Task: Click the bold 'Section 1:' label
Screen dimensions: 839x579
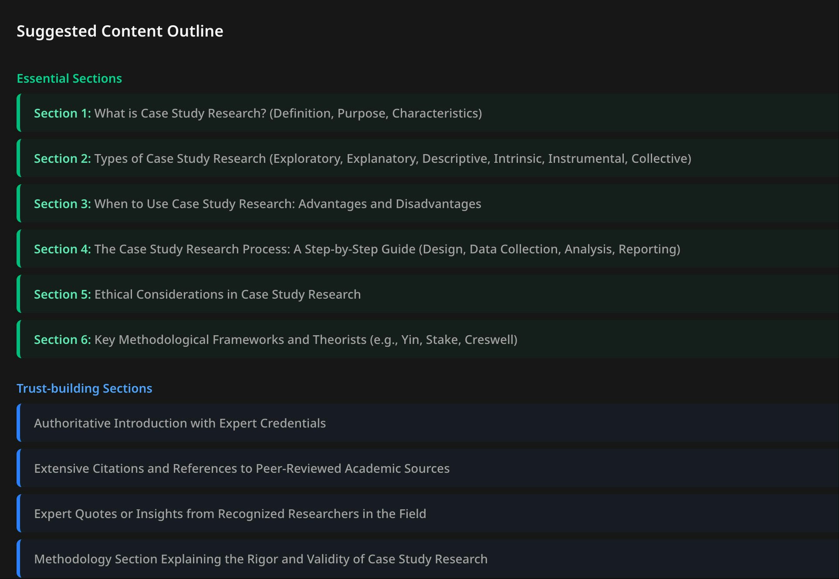Action: point(62,113)
